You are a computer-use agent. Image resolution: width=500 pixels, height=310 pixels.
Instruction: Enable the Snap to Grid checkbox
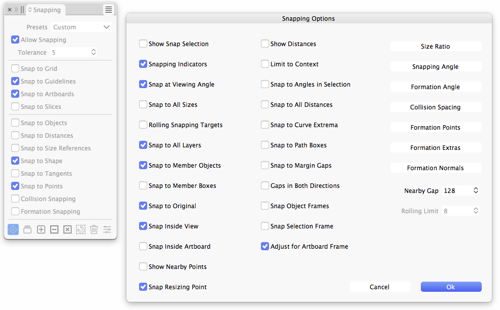pyautogui.click(x=16, y=69)
